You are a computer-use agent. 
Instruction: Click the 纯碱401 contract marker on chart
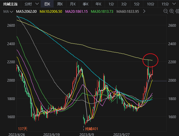click(92, 129)
